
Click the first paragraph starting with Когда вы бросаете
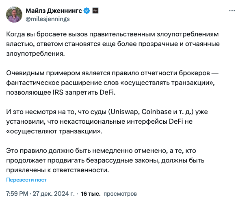coord(113,44)
